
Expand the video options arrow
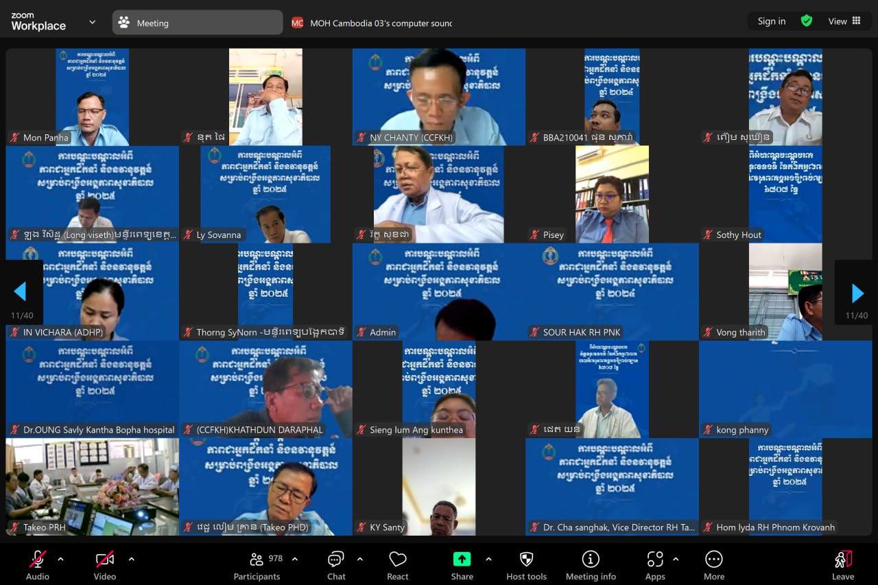(132, 559)
